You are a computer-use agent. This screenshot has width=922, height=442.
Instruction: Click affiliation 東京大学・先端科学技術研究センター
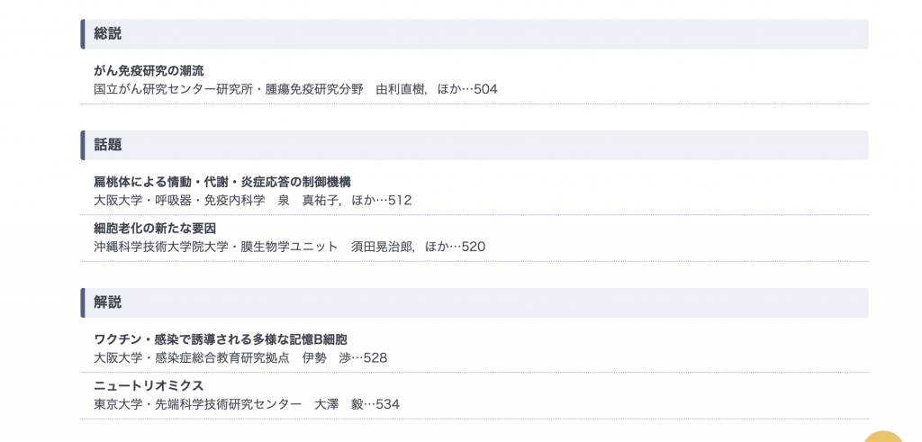(x=198, y=404)
